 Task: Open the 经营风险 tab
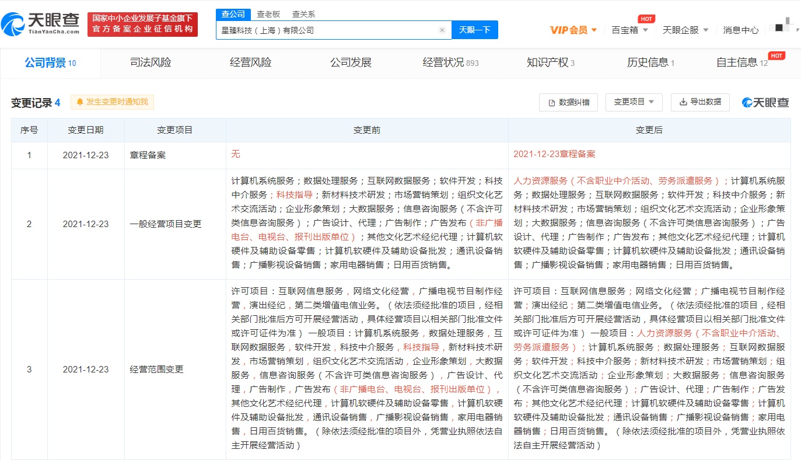(x=251, y=62)
